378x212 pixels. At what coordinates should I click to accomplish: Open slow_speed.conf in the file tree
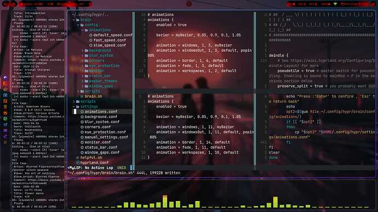(x=110, y=45)
